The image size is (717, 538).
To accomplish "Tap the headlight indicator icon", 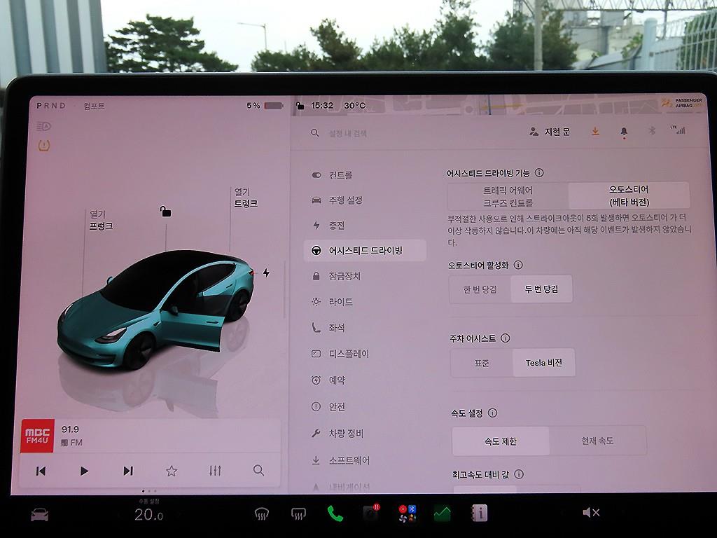I will tap(43, 126).
